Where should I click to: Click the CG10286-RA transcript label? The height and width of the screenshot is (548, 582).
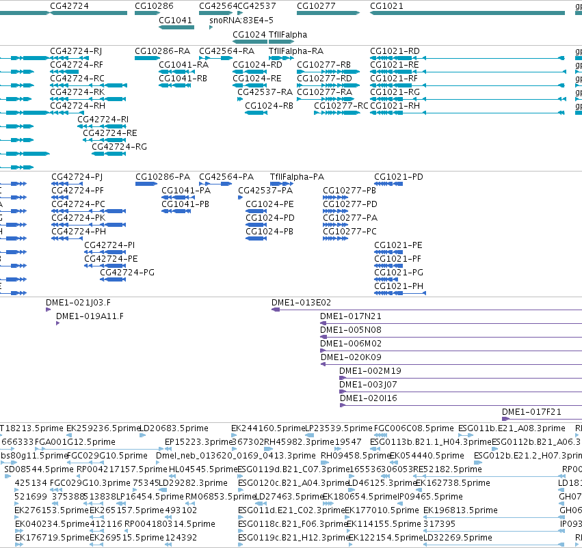coord(162,51)
